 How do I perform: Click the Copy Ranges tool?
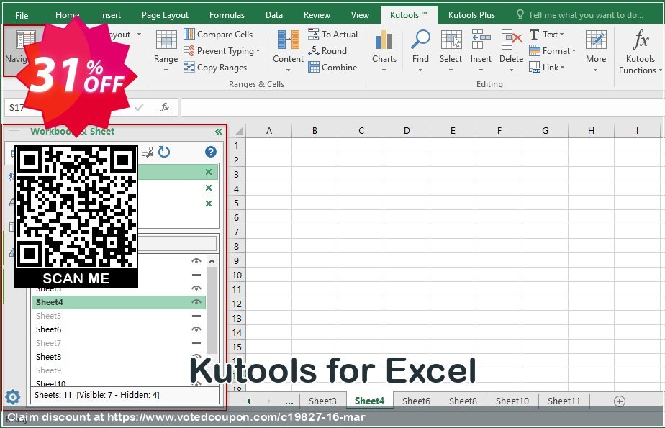click(x=215, y=68)
